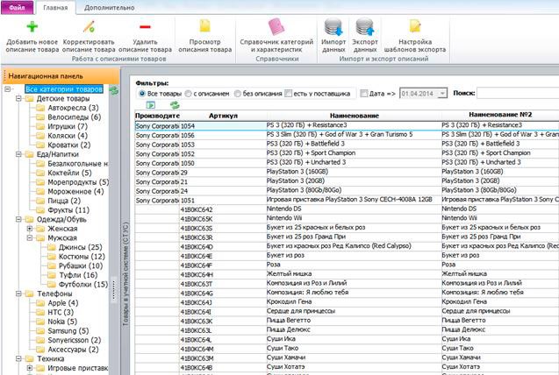Click the Импорт данных database icon
The width and height of the screenshot is (559, 375).
[333, 27]
